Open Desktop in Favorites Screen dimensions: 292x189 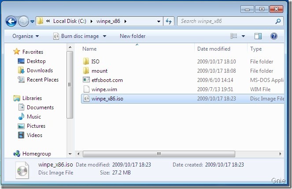click(x=36, y=61)
